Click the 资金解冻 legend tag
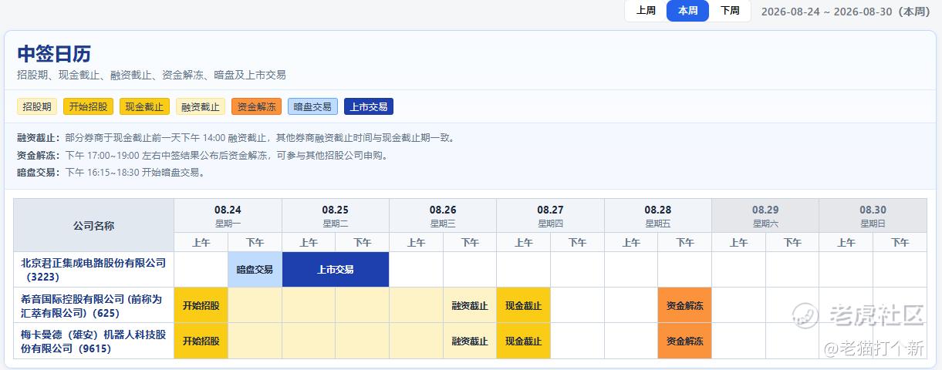 pyautogui.click(x=256, y=107)
